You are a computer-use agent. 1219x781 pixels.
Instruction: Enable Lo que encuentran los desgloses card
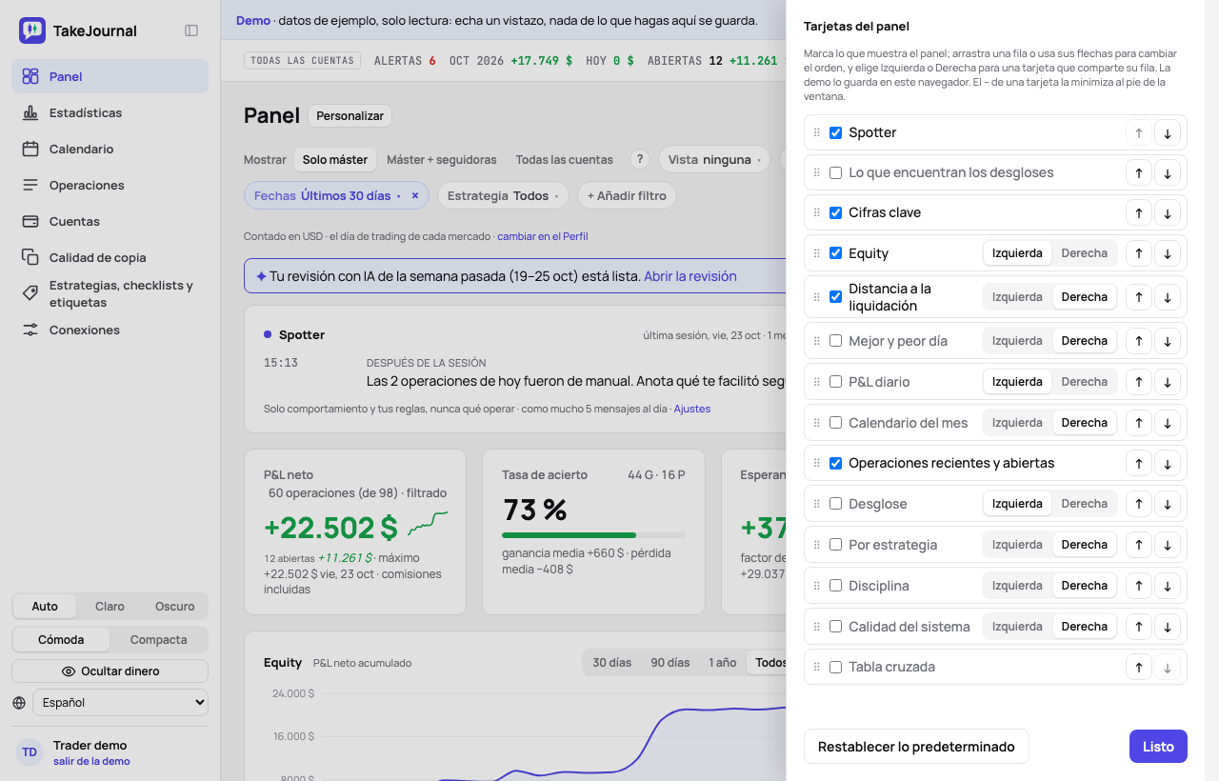click(x=835, y=172)
